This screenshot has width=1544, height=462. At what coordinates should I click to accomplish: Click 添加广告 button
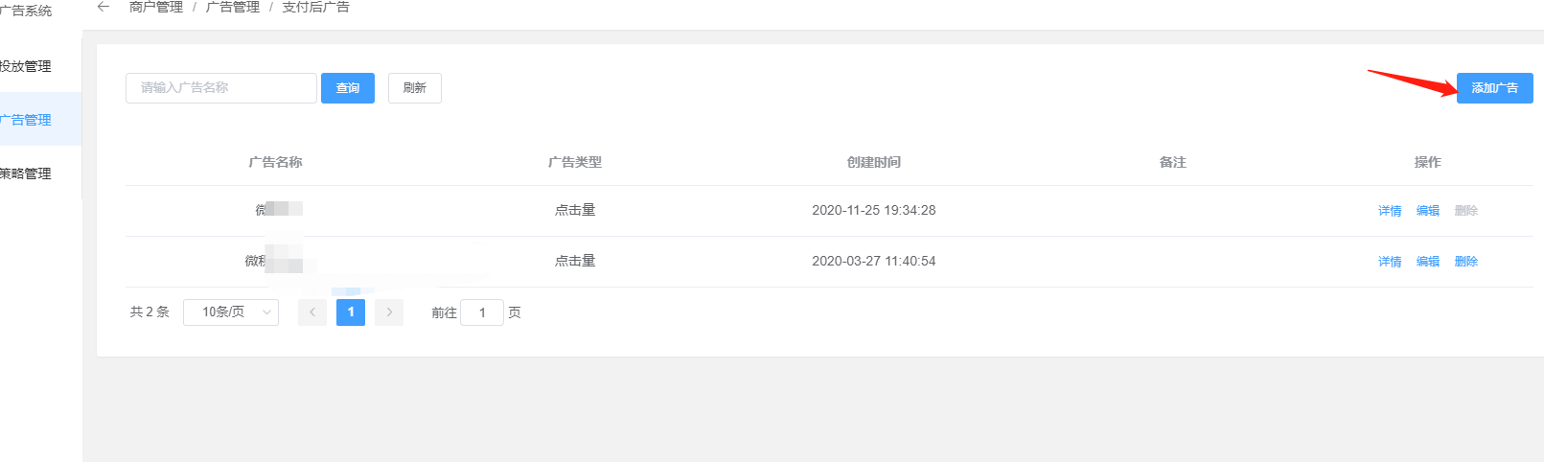pos(1494,88)
